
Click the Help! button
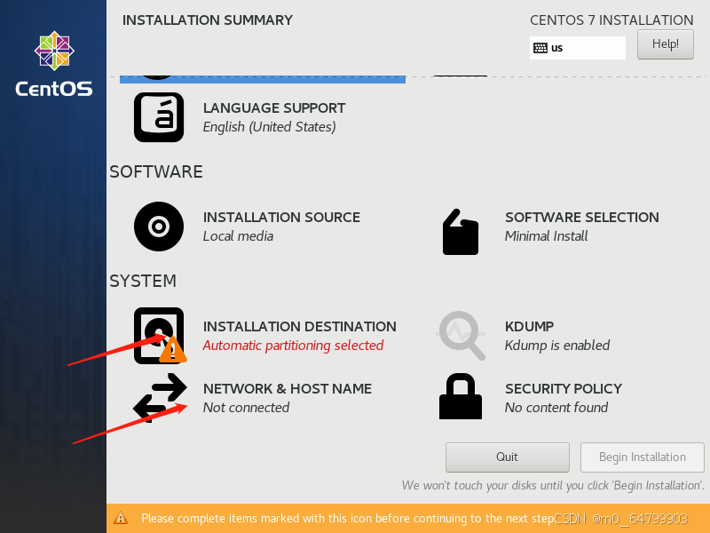point(665,44)
